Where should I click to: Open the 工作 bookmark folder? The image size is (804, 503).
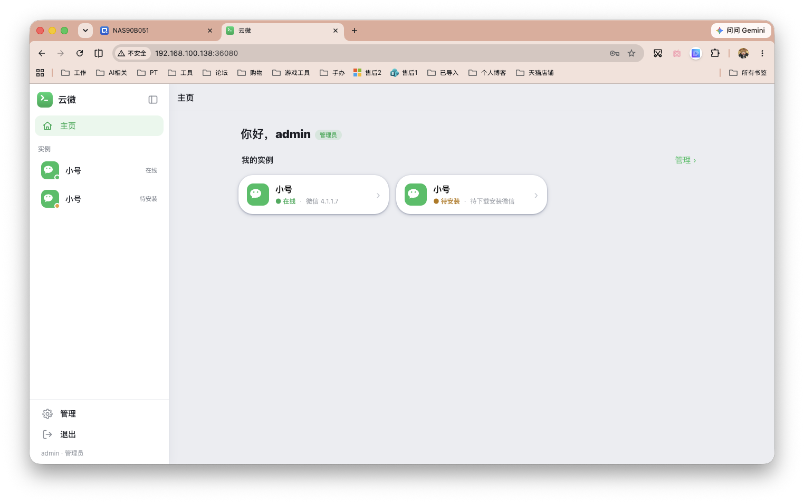click(74, 73)
